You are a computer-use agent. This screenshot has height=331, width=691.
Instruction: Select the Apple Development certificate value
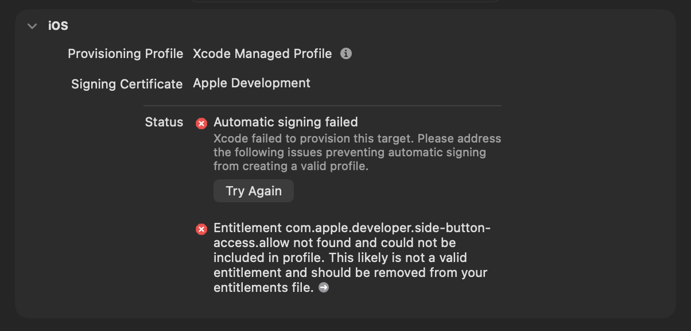tap(251, 83)
